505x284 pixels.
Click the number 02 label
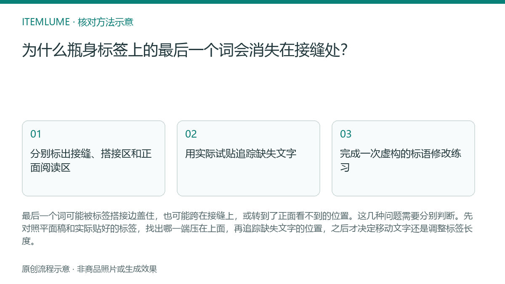pyautogui.click(x=191, y=134)
